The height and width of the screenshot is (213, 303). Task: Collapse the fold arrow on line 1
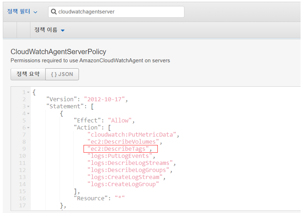pyautogui.click(x=28, y=92)
